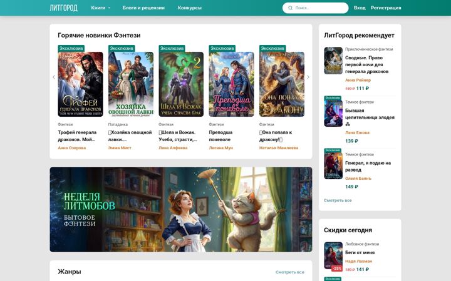Open author Лина Алфеева
This screenshot has width=451, height=281.
pos(173,148)
